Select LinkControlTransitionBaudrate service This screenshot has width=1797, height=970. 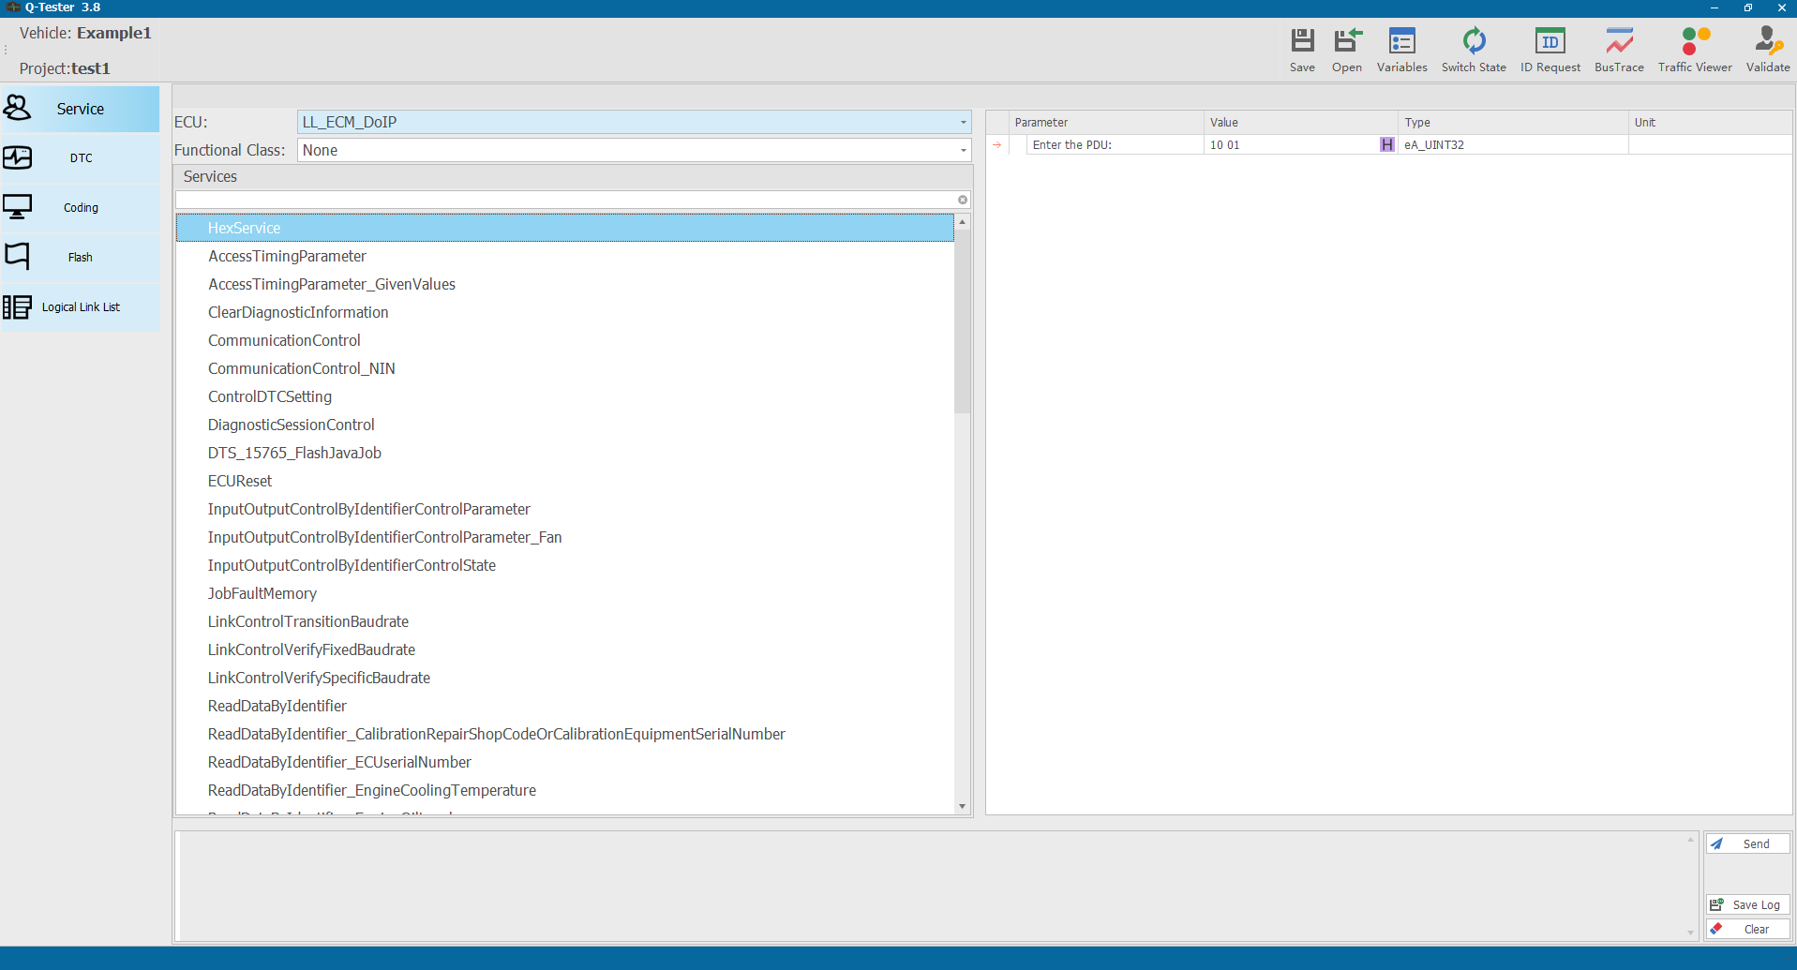click(x=565, y=621)
